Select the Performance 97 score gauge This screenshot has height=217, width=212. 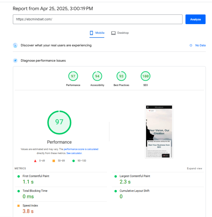coord(73,76)
